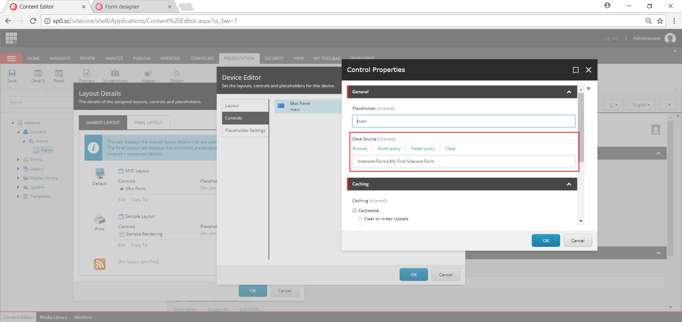
Task: Go back in the browser
Action: click(8, 21)
